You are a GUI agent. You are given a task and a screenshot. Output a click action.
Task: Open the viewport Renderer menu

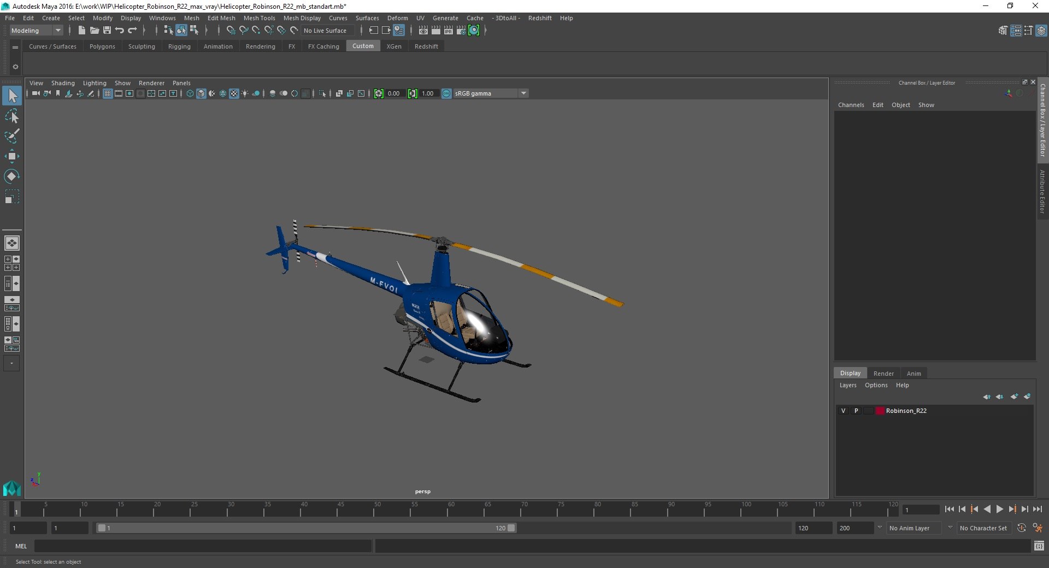(151, 83)
